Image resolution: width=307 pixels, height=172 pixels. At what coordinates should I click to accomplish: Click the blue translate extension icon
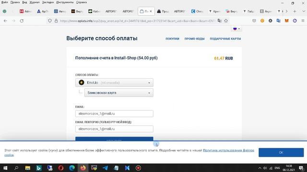tap(278, 21)
